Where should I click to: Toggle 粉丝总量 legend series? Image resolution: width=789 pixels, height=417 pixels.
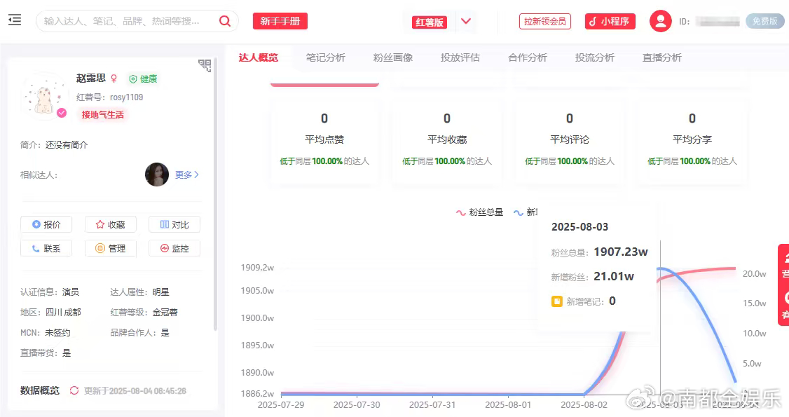pyautogui.click(x=479, y=212)
